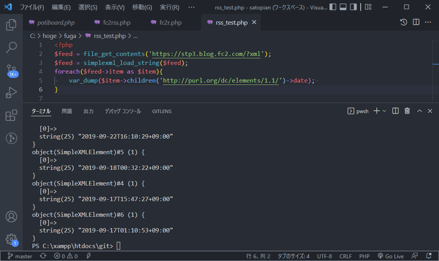The width and height of the screenshot is (439, 261).
Task: Open terminal launch profile dropdown arrow
Action: tap(385, 111)
